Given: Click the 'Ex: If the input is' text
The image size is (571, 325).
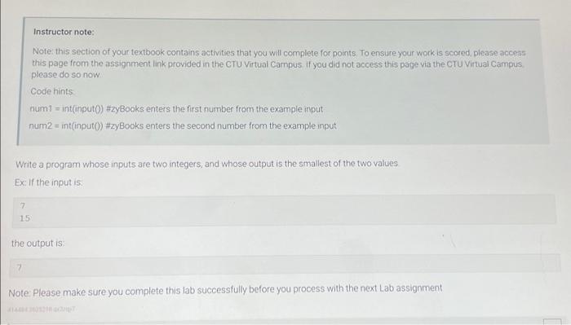Looking at the screenshot, I should pos(49,182).
